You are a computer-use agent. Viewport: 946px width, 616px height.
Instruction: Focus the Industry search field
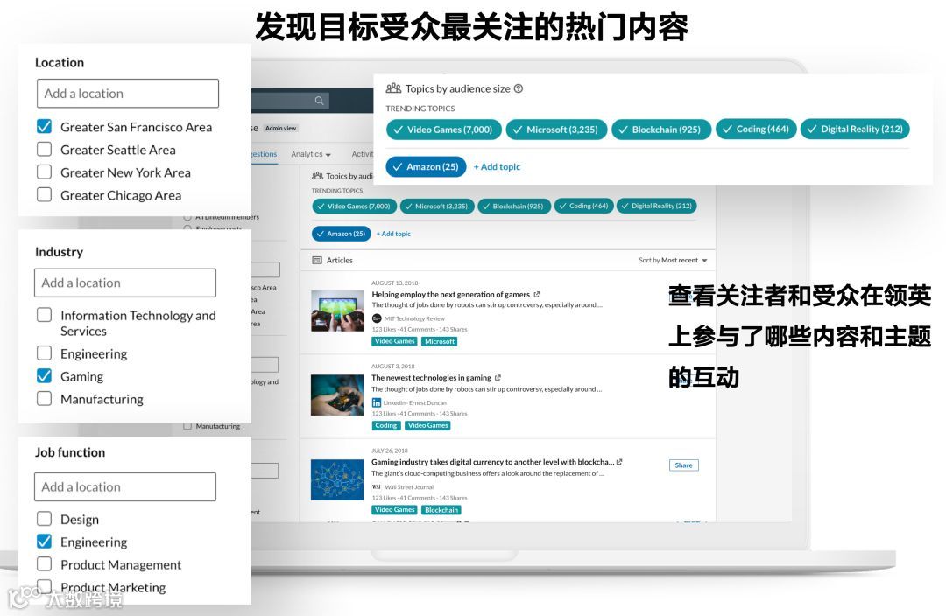click(x=125, y=283)
